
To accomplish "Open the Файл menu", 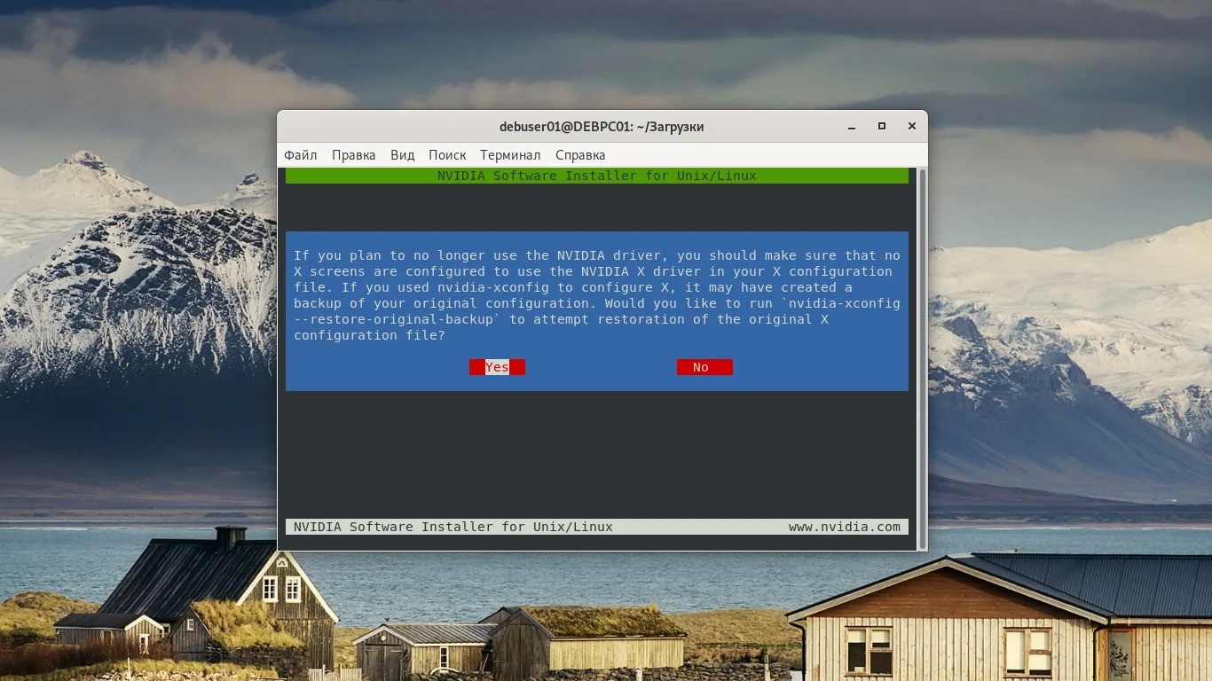I will (301, 155).
